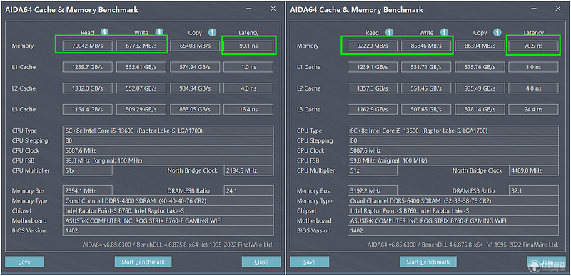Minimize the left AIDA64 benchmark window
Screen dimensions: 571x276
coord(248,9)
